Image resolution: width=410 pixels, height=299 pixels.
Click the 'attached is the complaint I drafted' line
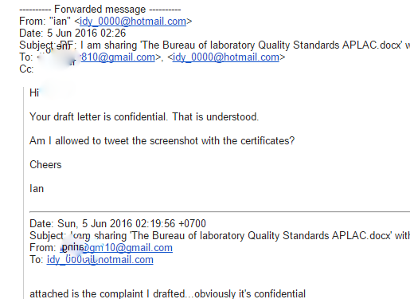click(167, 293)
